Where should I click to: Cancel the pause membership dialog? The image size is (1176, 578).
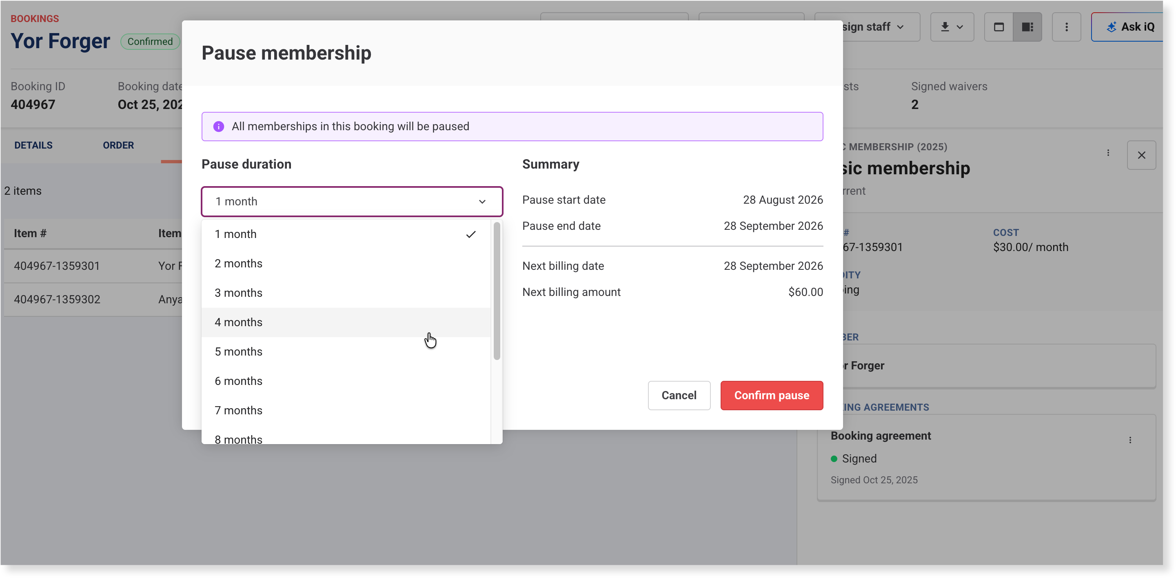pos(679,396)
